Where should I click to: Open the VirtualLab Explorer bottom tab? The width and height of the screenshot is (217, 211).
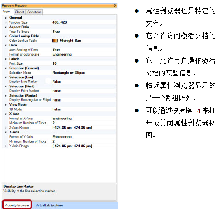point(49,205)
